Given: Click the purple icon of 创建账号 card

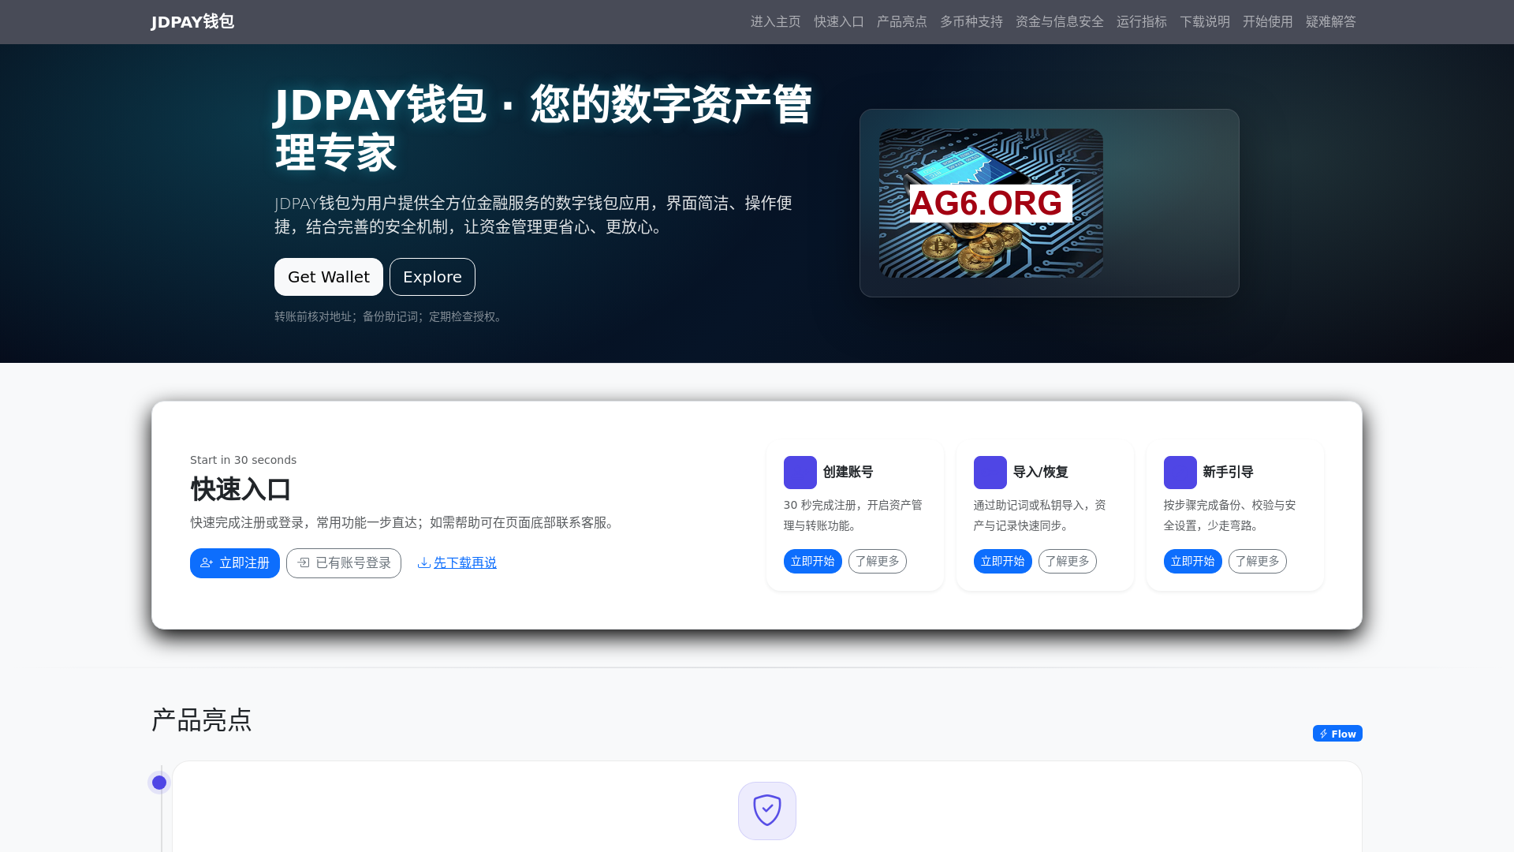Looking at the screenshot, I should 800,473.
